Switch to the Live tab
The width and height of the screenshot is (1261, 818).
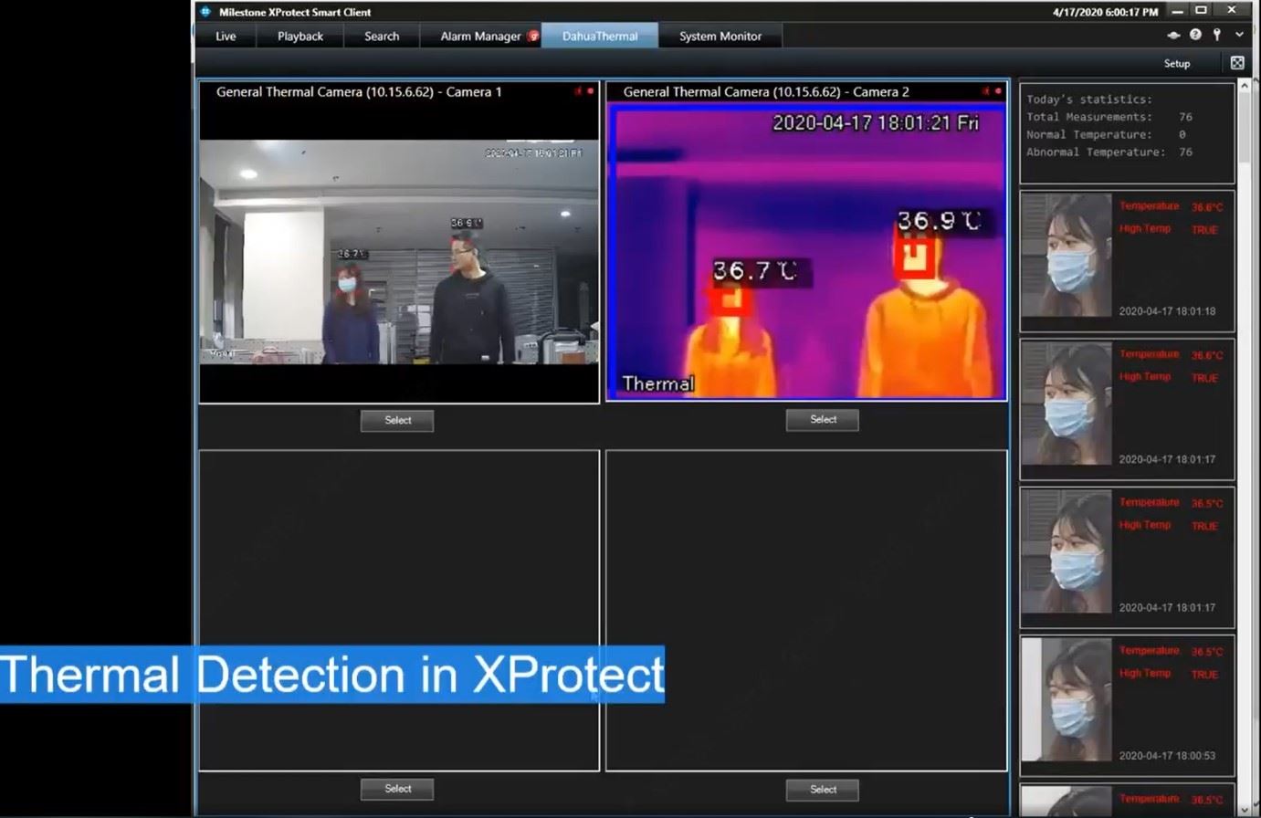click(226, 37)
